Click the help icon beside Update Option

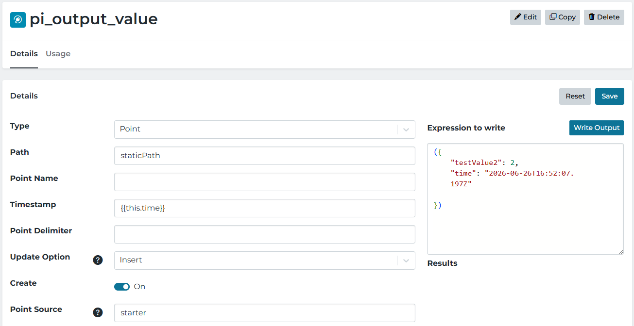click(x=98, y=260)
